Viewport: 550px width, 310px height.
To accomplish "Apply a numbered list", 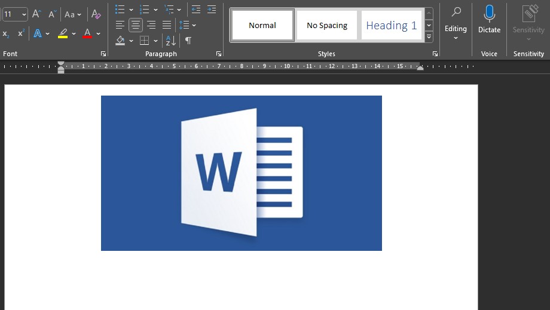I will [144, 10].
